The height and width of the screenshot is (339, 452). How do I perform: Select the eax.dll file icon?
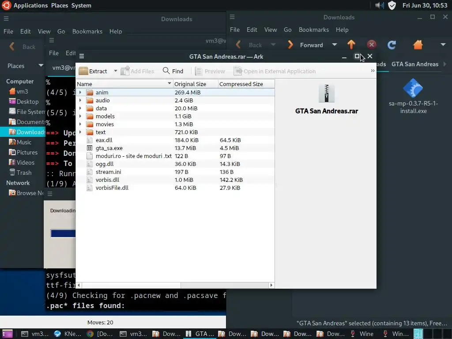tap(90, 140)
